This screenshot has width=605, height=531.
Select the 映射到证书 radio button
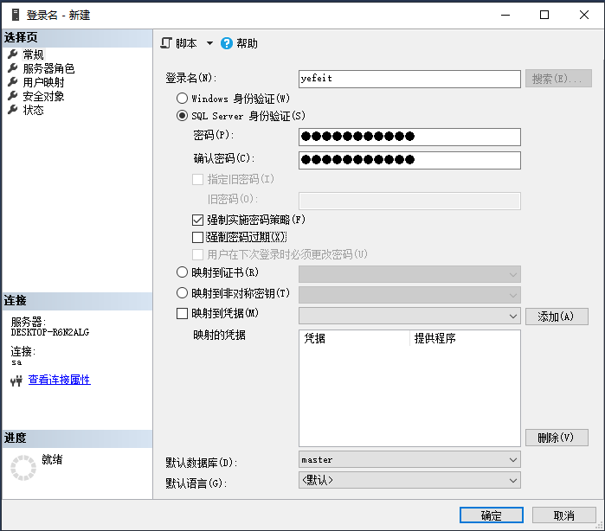(x=182, y=272)
